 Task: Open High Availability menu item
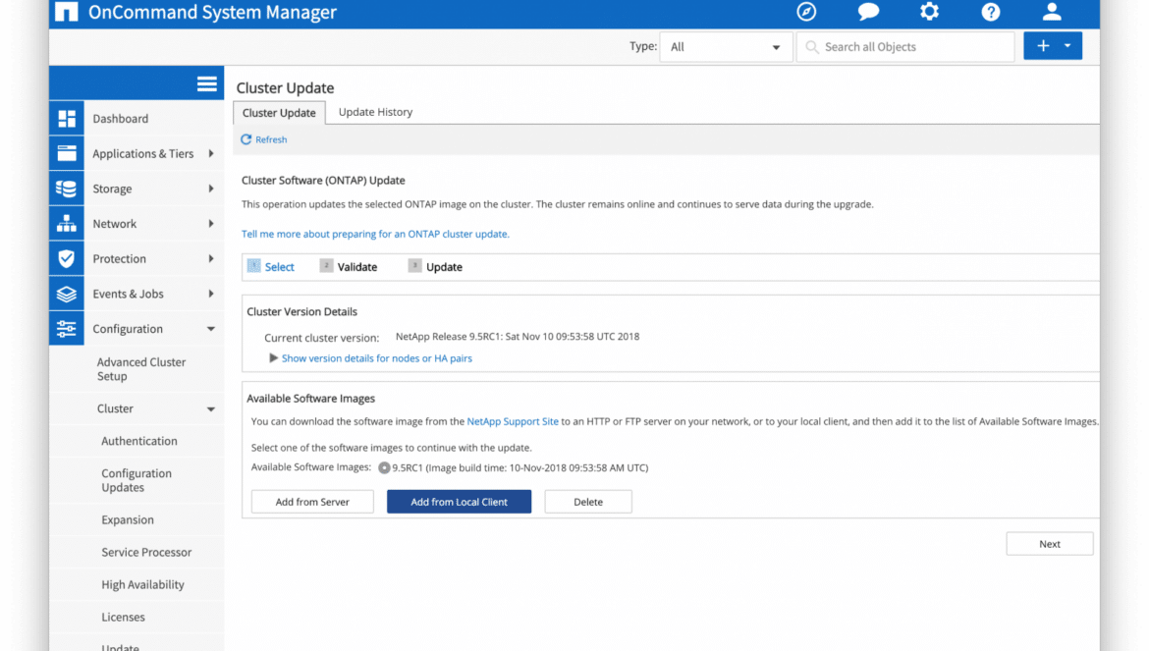coord(143,584)
